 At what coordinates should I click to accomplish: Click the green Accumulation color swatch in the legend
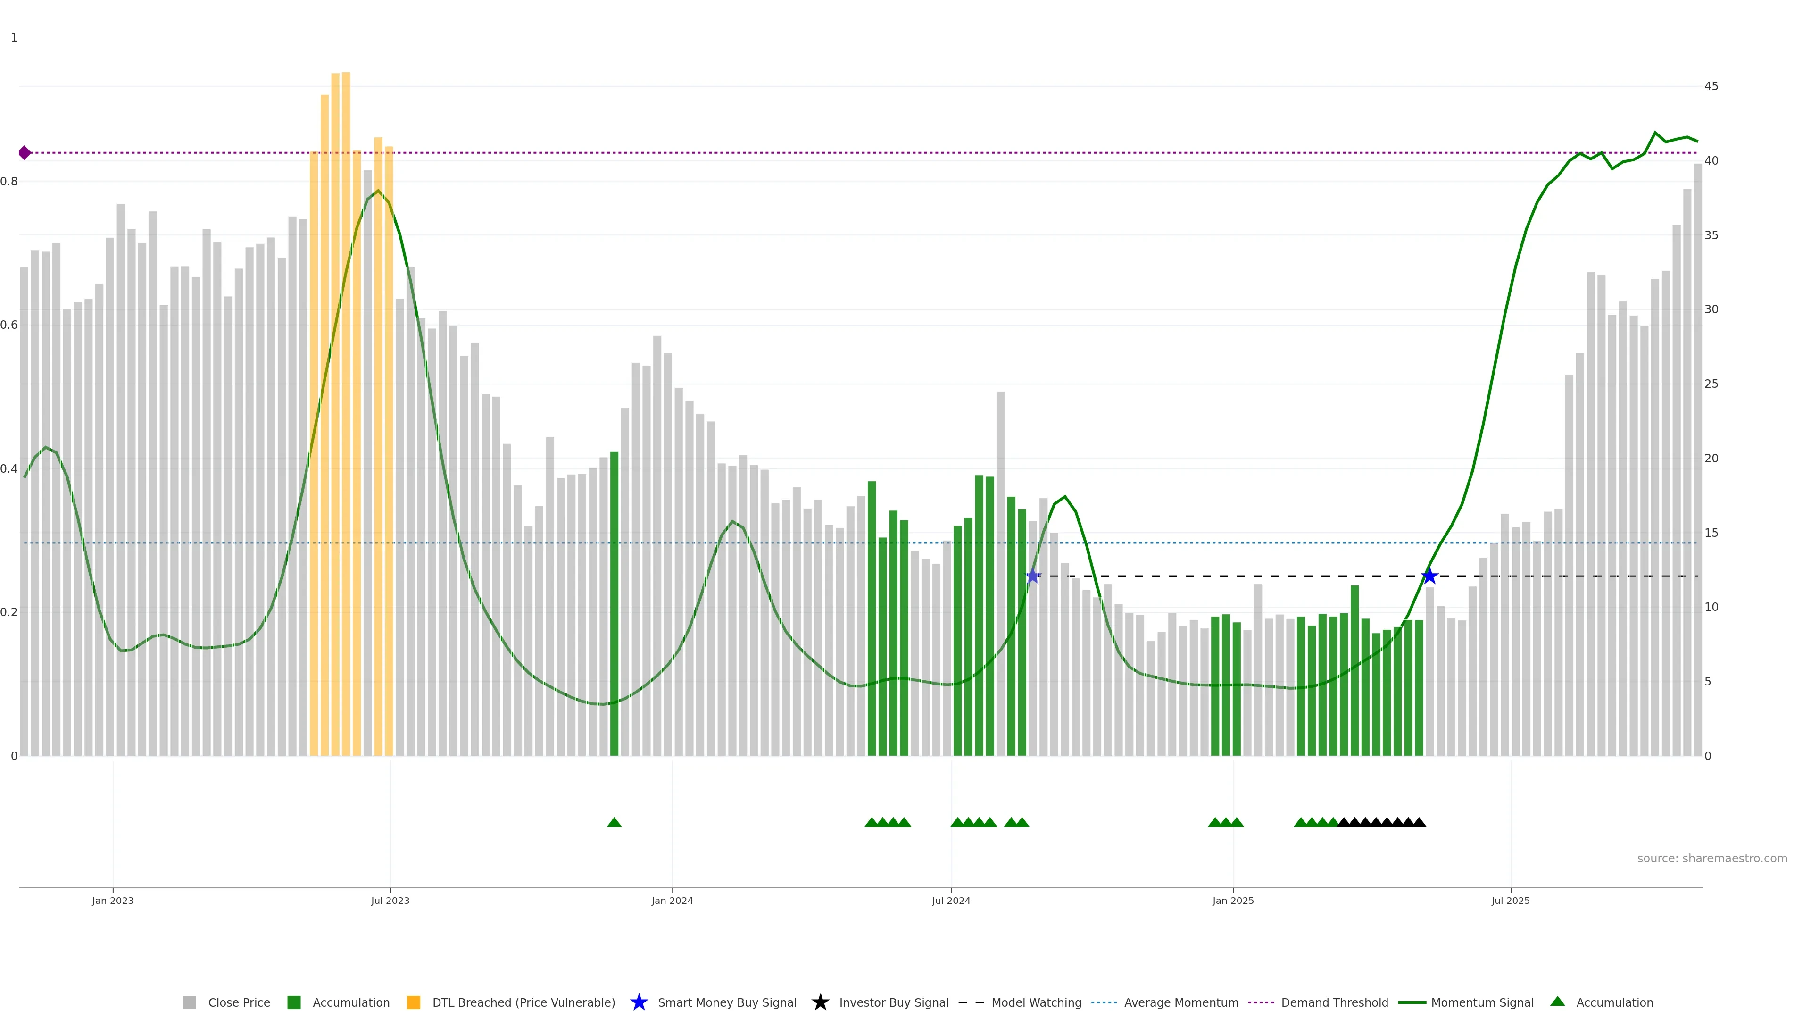[x=294, y=1003]
